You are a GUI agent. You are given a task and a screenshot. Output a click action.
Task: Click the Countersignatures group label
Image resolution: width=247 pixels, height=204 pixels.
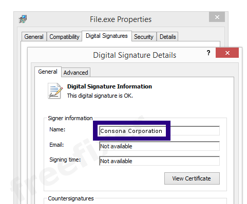[x=71, y=198]
